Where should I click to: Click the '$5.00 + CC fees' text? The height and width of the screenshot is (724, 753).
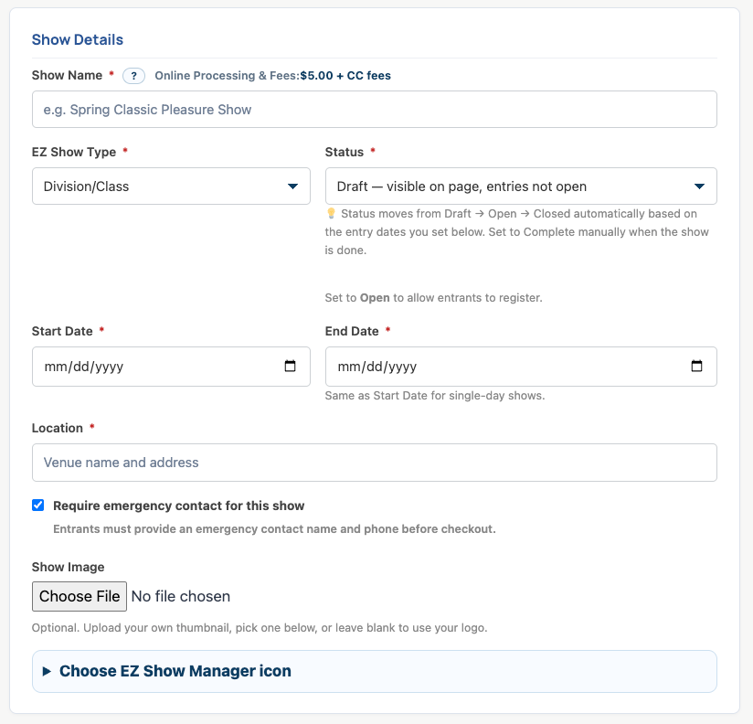pyautogui.click(x=345, y=76)
